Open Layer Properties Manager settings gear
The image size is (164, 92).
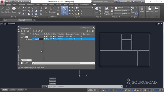93,31
